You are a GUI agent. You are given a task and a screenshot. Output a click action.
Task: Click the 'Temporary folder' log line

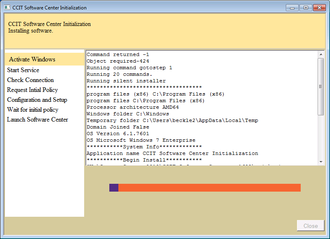click(x=172, y=120)
